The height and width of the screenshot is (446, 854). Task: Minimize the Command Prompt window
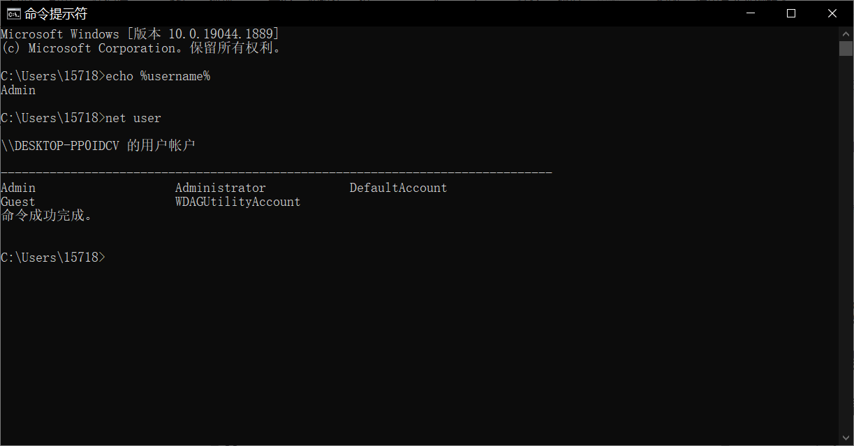pos(751,13)
